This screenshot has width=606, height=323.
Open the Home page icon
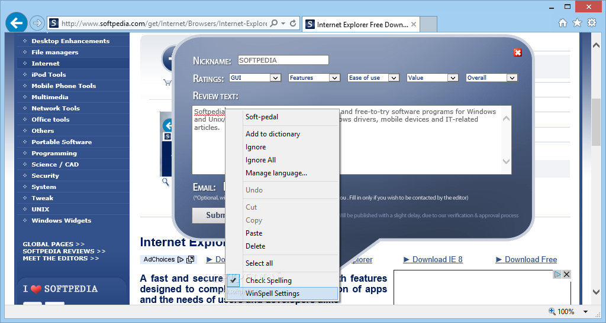point(563,23)
